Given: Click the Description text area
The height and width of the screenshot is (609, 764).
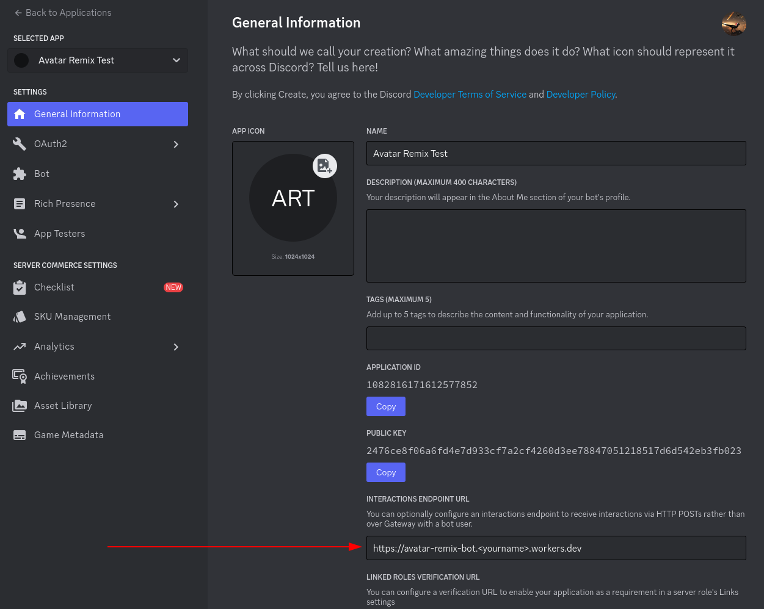Looking at the screenshot, I should (x=556, y=246).
